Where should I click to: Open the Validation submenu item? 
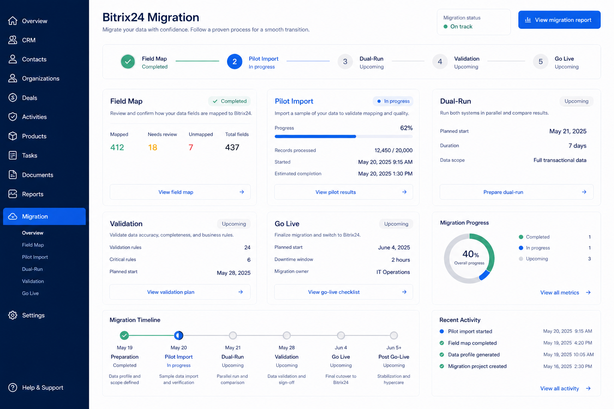pyautogui.click(x=33, y=281)
